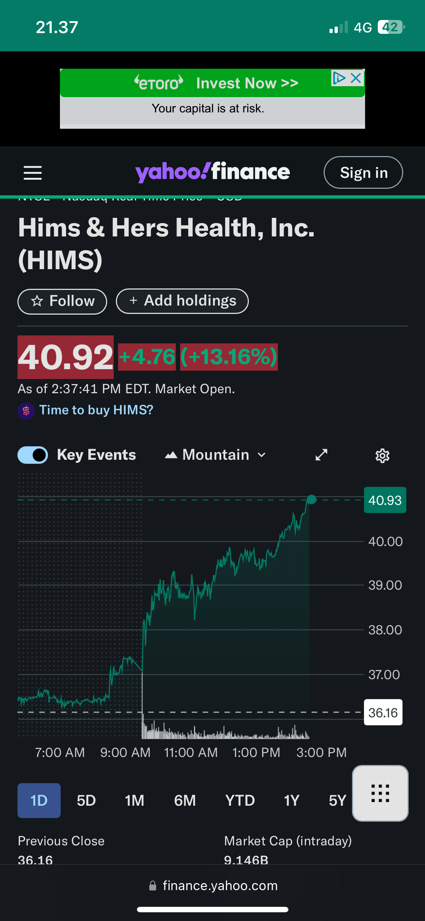Screen dimensions: 425x921
Task: Open chart settings gear
Action: (x=382, y=455)
